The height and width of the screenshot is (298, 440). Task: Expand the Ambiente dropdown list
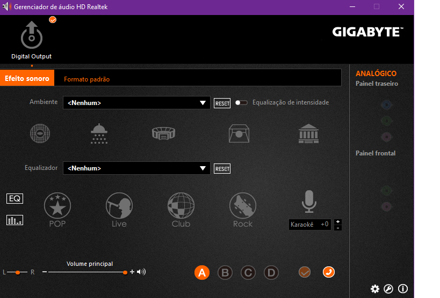(136, 103)
